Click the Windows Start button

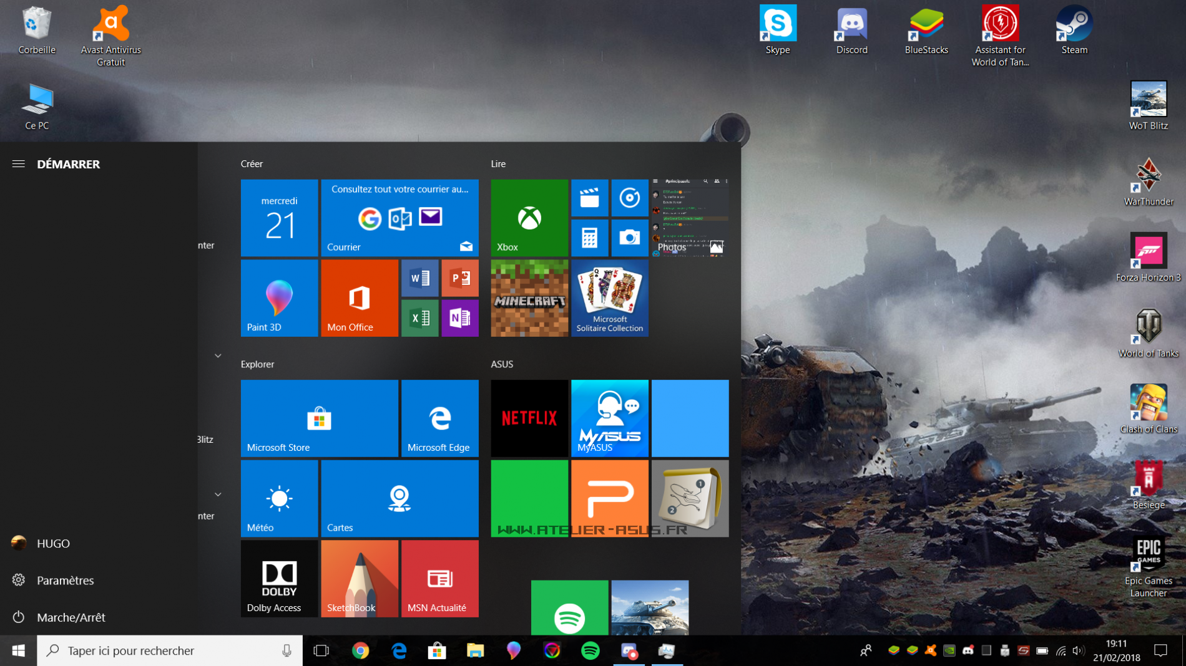coord(18,650)
